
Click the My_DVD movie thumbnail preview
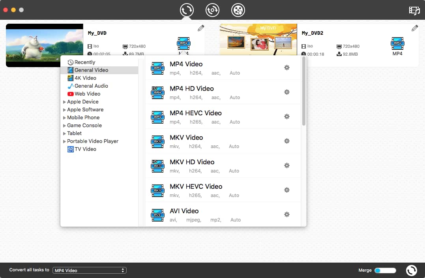tap(44, 45)
